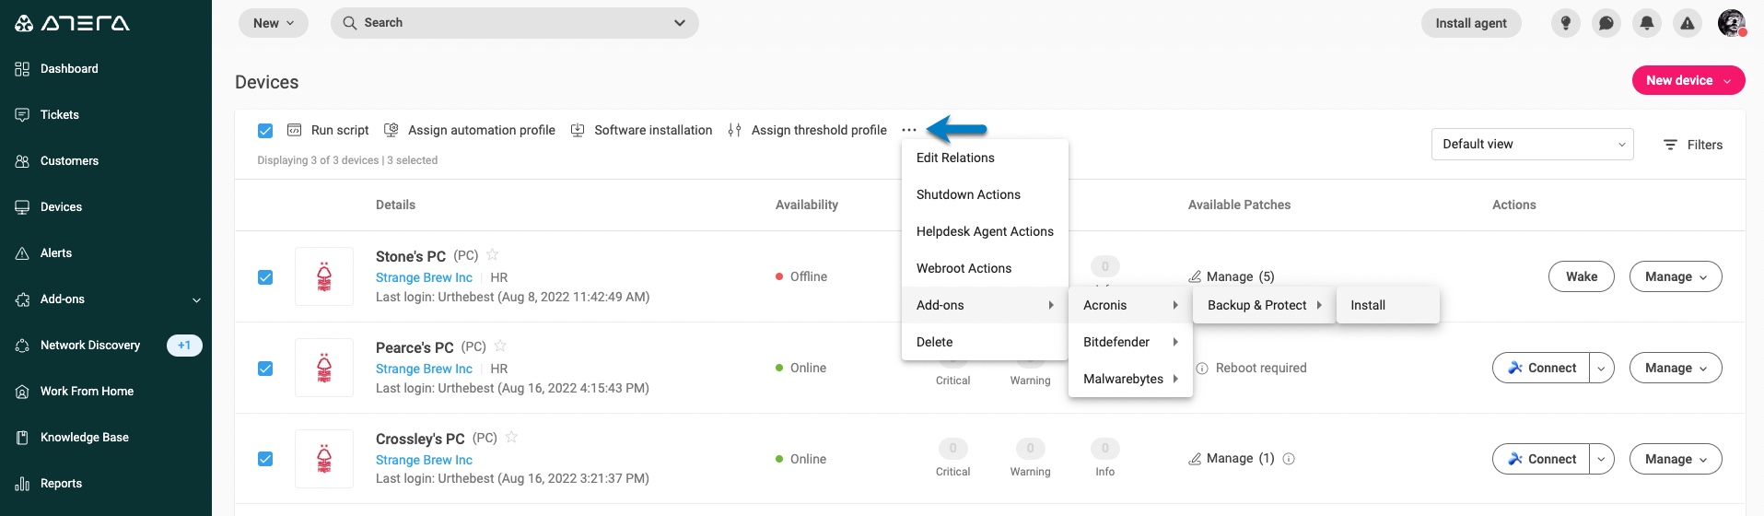Screen dimensions: 1764x516
Task: Toggle the select-all devices checkbox
Action: pos(265,131)
